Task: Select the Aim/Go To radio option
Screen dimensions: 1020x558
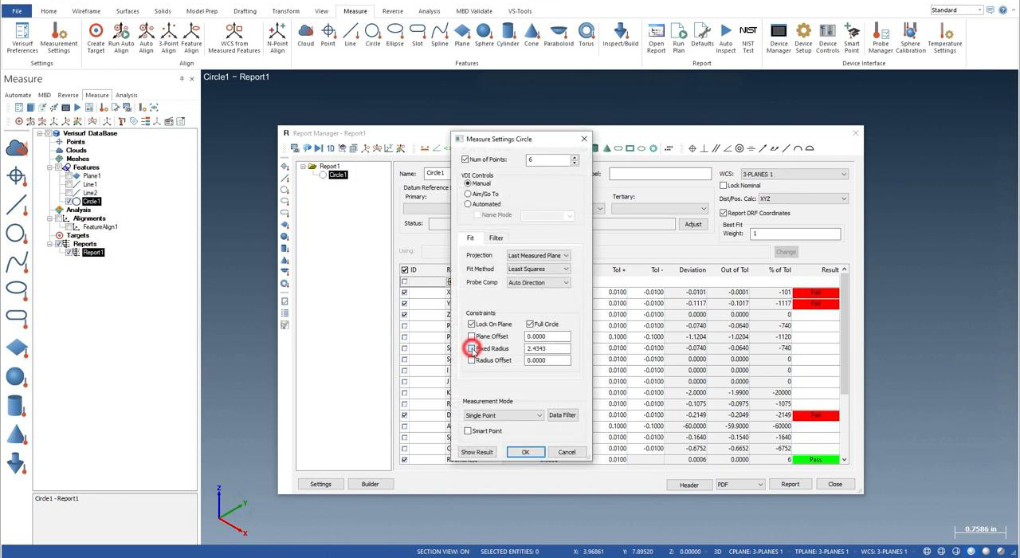Action: (468, 194)
